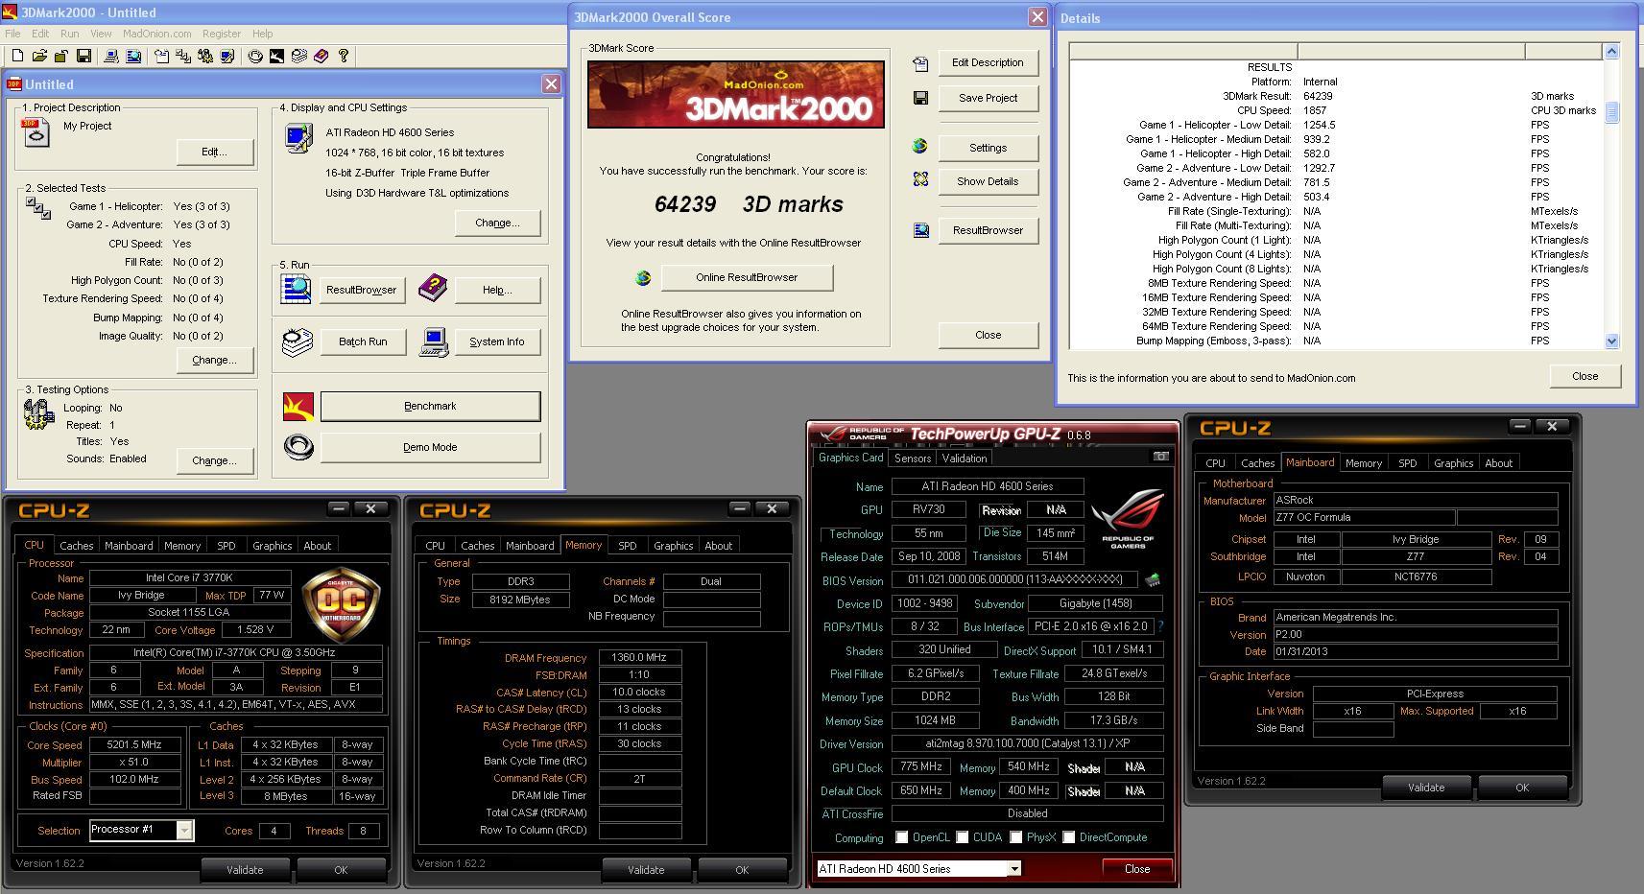The width and height of the screenshot is (1644, 894).
Task: Click the Edit... button in Project Description
Action: [214, 152]
